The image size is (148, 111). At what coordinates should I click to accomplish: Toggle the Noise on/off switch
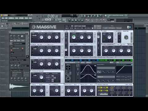[x=31, y=84]
